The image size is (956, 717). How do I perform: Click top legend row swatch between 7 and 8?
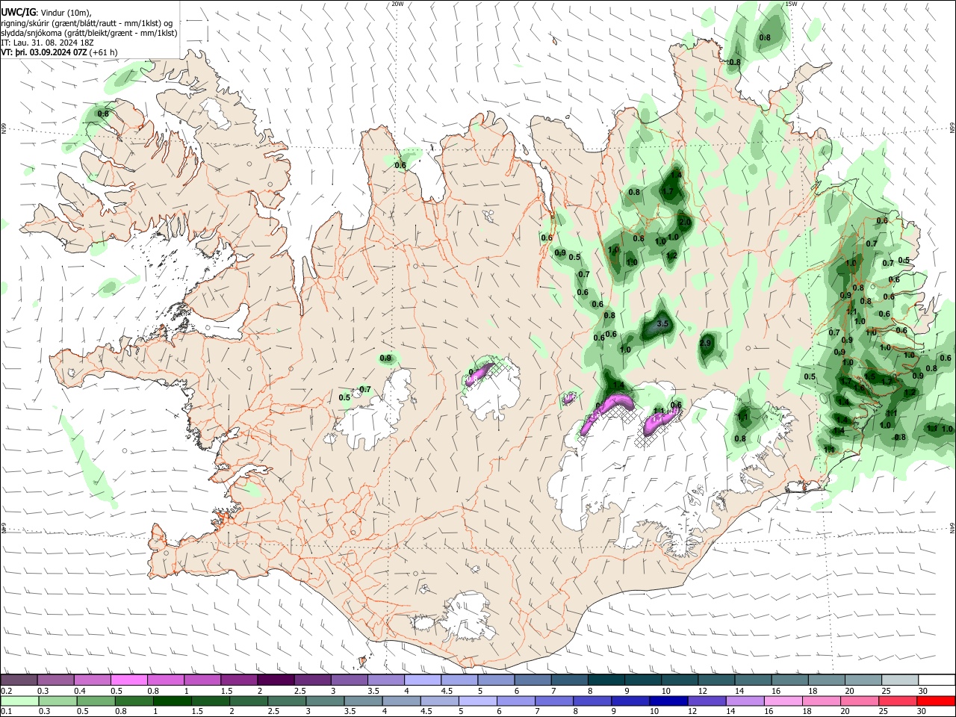pos(568,680)
